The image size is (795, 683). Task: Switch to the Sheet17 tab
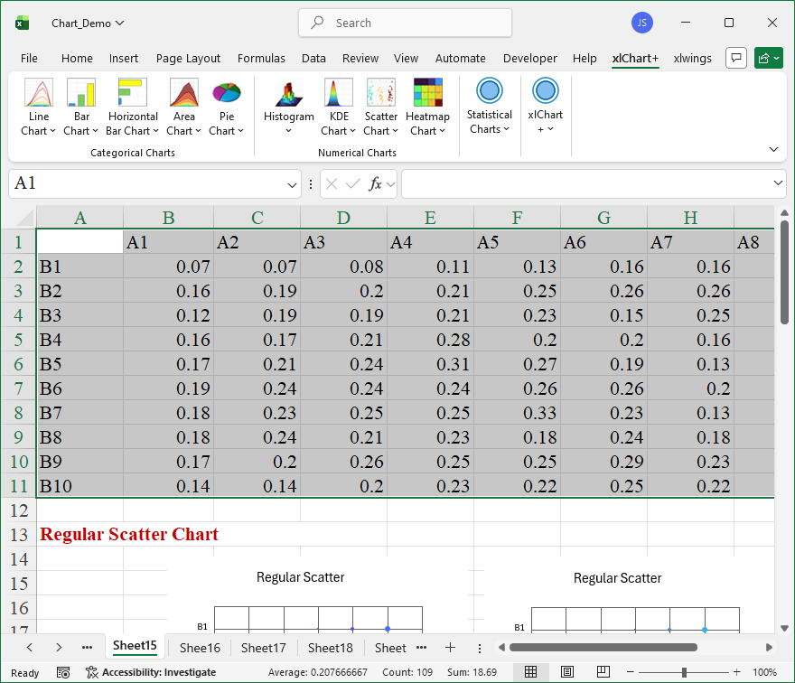tap(263, 648)
